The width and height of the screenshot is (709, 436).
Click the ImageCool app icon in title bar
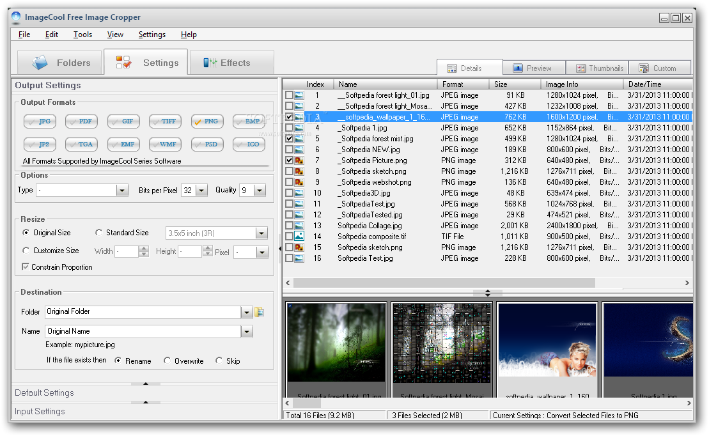16,17
